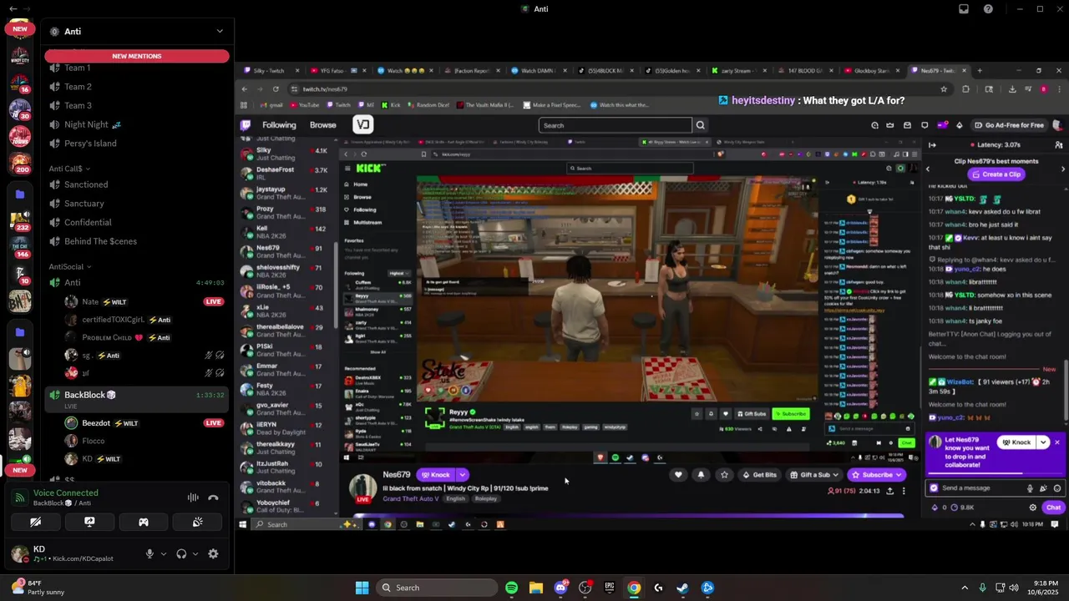Expand the Anti server header dropdown
The image size is (1069, 601).
pos(220,32)
